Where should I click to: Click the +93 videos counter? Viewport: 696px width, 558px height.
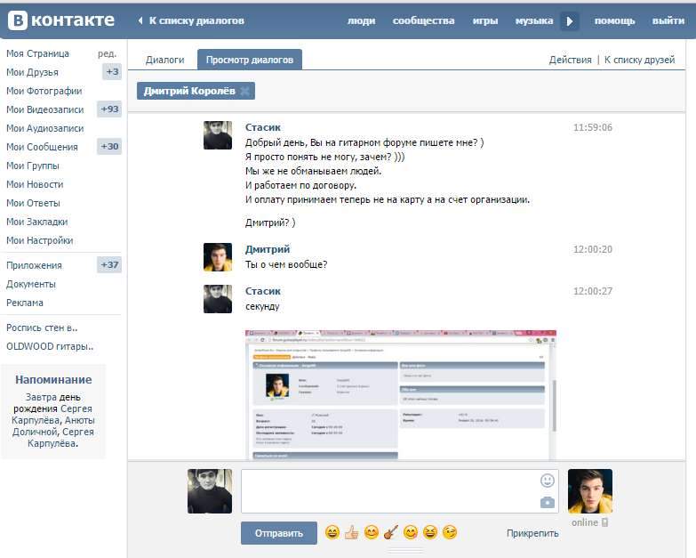[109, 109]
